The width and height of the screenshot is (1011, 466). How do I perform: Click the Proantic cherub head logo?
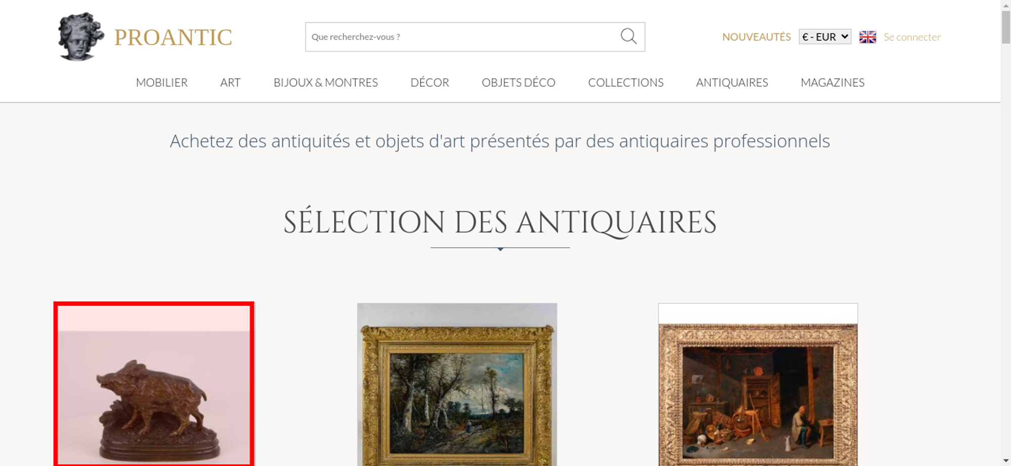click(x=81, y=36)
